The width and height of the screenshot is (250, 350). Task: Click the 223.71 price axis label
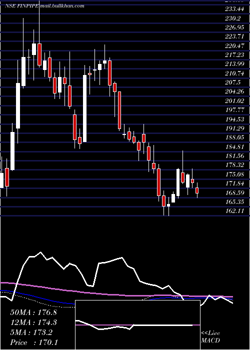coord(234,36)
